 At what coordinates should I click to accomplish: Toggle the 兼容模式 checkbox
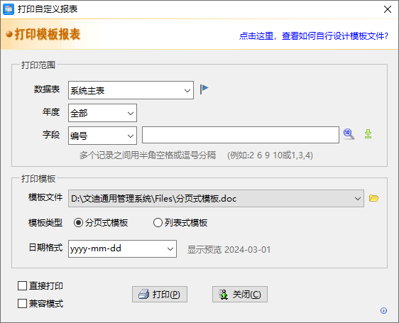click(22, 303)
